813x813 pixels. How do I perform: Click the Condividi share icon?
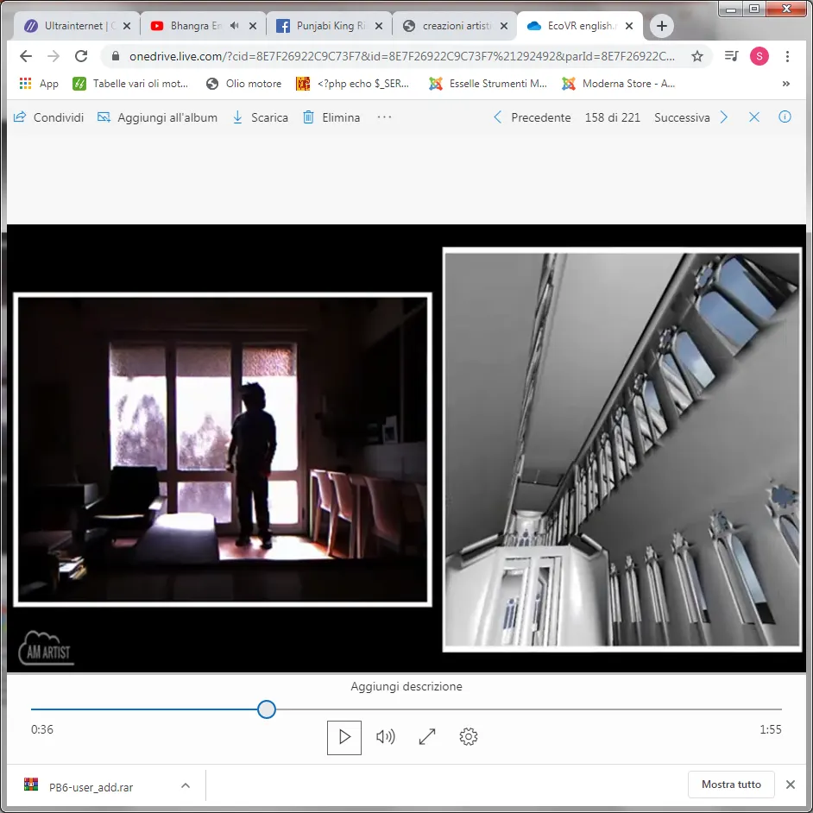20,117
